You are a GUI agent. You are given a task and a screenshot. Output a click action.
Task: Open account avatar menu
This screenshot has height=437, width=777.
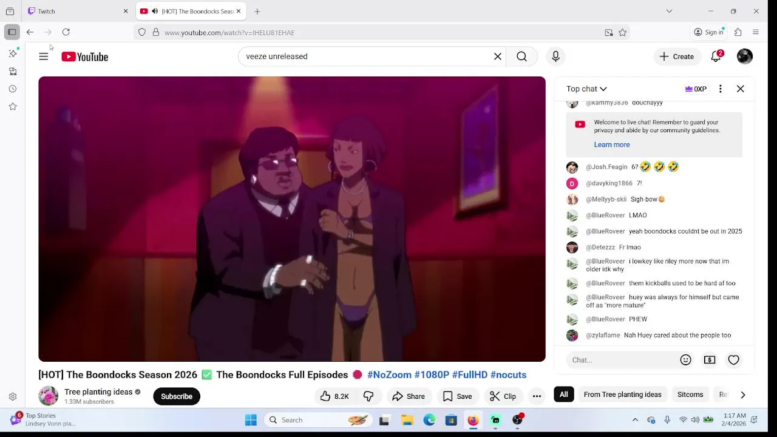tap(745, 56)
